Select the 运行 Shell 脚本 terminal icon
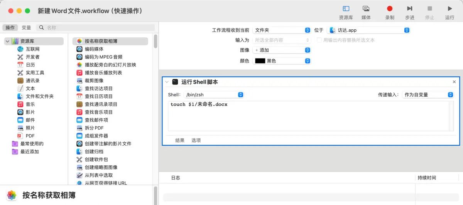 pos(175,82)
